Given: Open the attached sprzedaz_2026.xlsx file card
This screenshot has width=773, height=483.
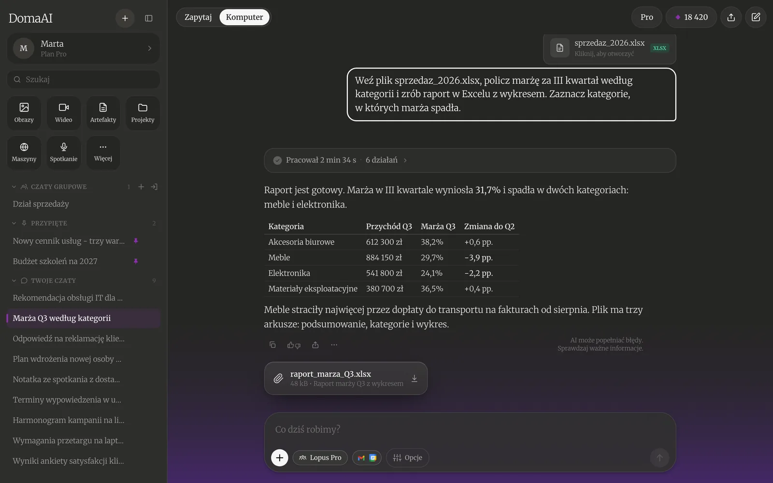Looking at the screenshot, I should point(610,48).
